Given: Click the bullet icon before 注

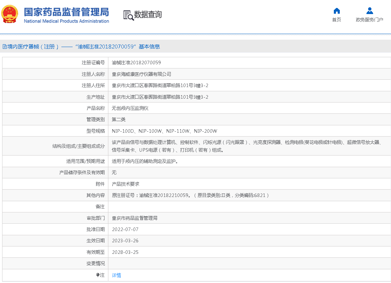Looking at the screenshot, I should [98, 275].
